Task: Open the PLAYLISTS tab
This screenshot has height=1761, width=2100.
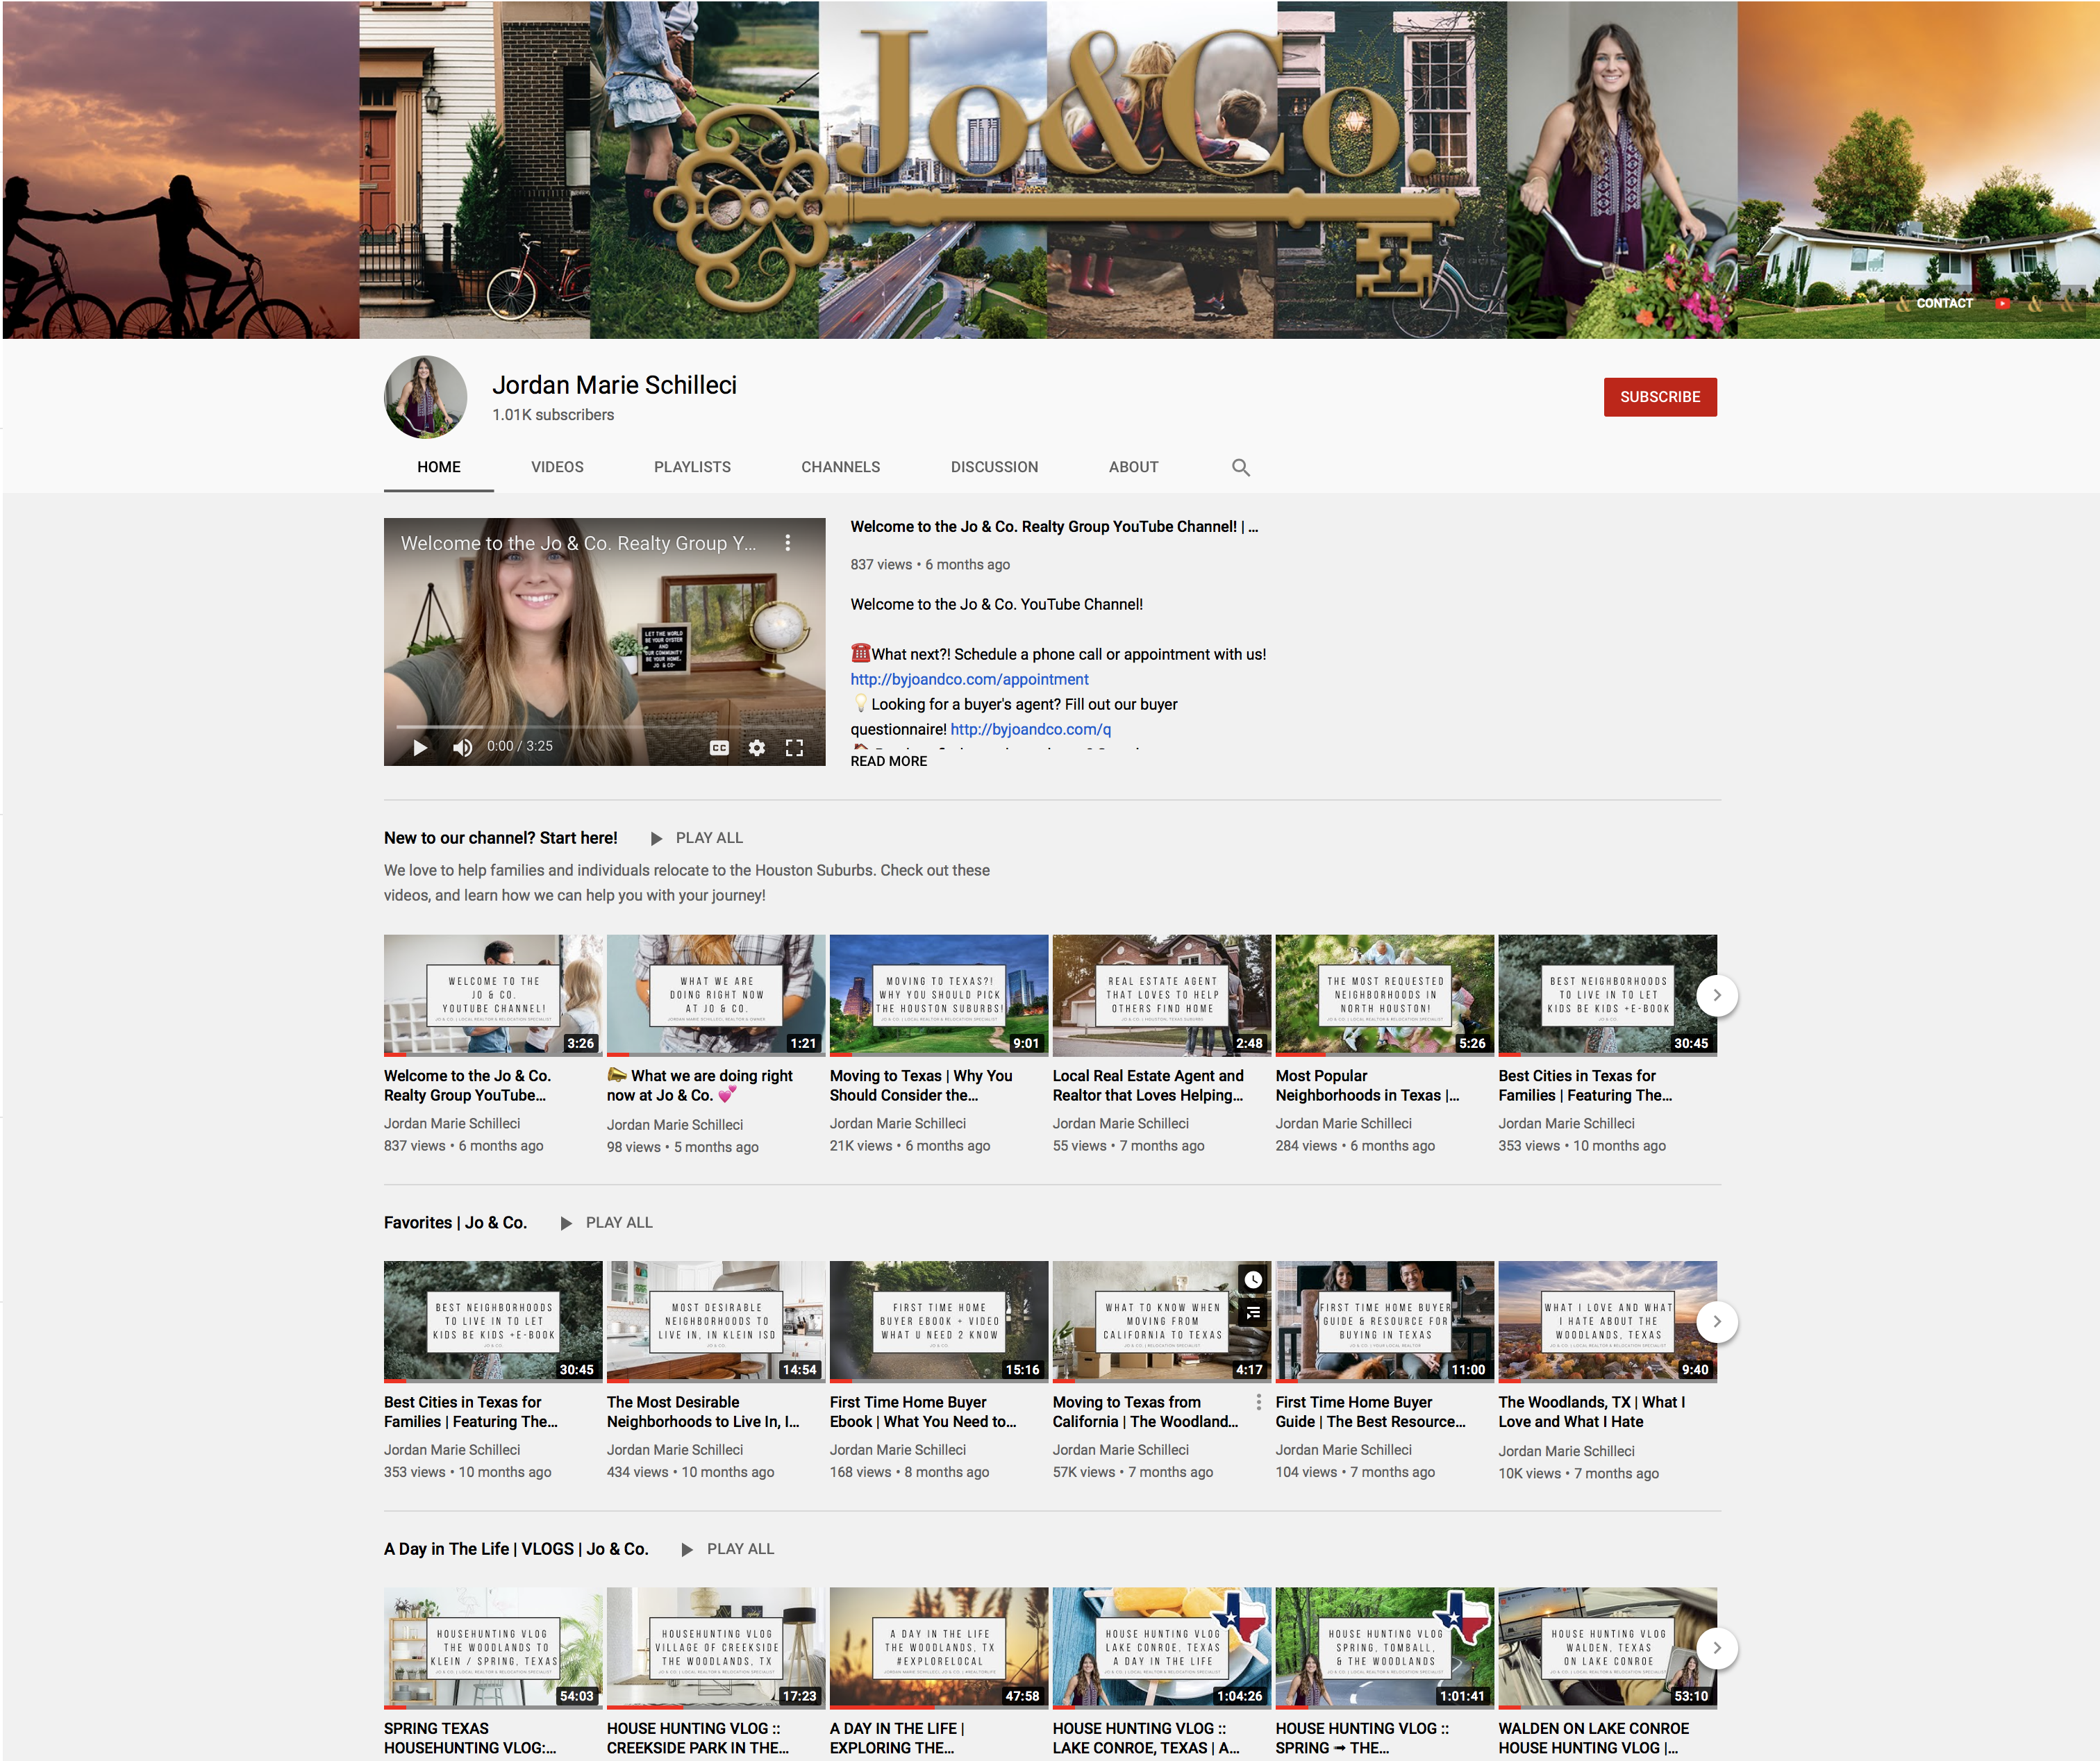Action: tap(692, 467)
